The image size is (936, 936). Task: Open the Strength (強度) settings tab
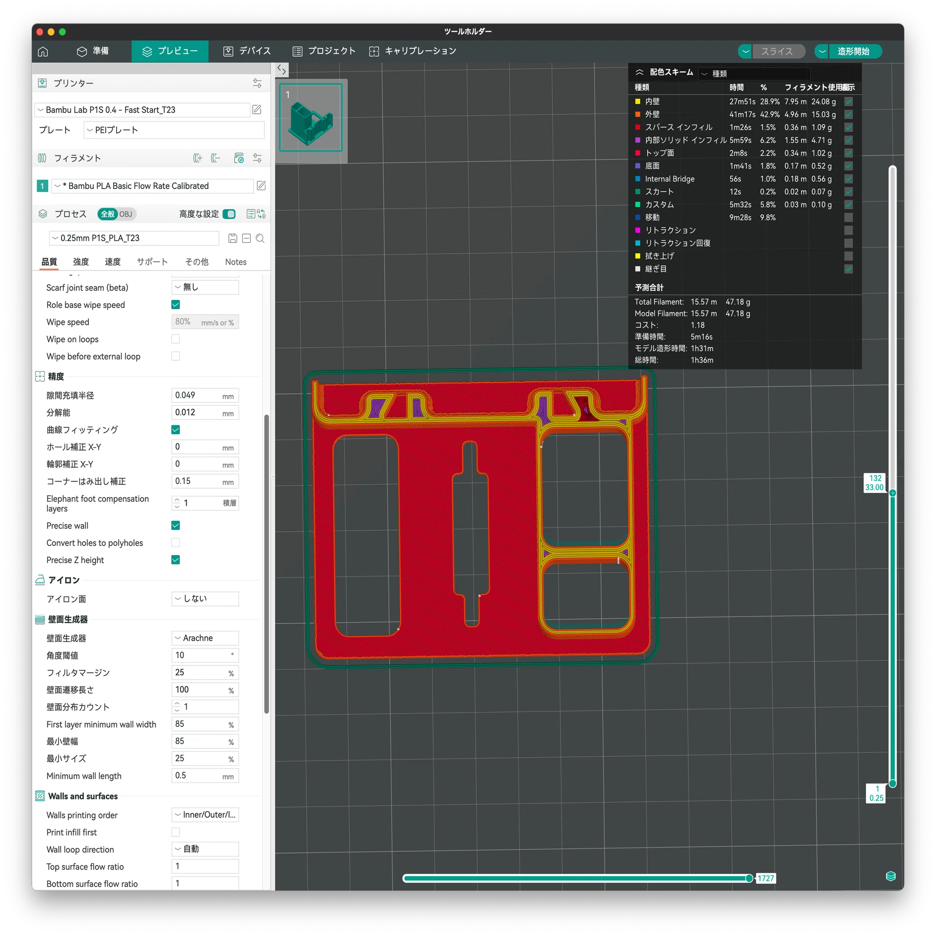click(x=81, y=262)
